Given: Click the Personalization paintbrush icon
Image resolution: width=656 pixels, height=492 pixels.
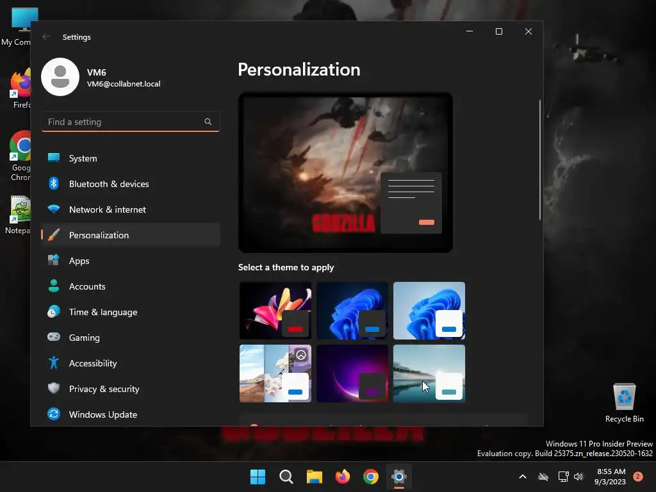Looking at the screenshot, I should (x=54, y=234).
